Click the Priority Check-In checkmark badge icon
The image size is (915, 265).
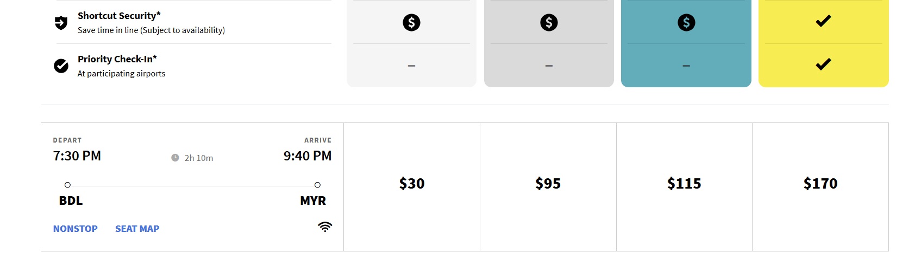61,66
